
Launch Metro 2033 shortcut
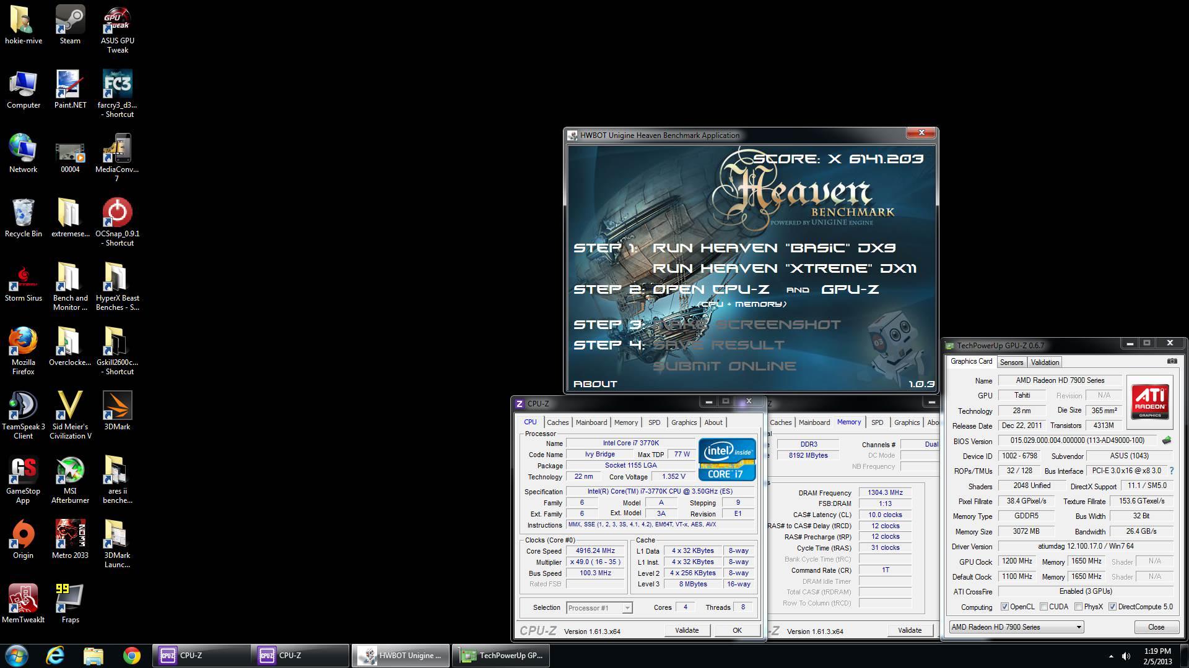[x=70, y=539]
